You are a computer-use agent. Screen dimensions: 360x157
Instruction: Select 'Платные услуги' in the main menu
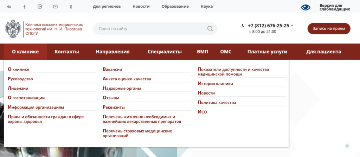267,52
